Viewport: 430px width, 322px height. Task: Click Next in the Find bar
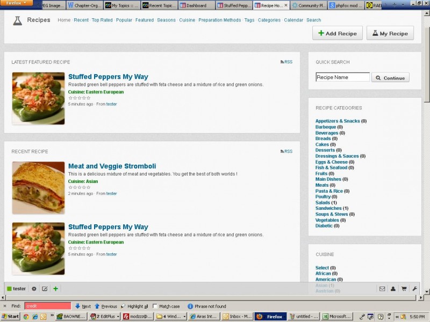83,306
